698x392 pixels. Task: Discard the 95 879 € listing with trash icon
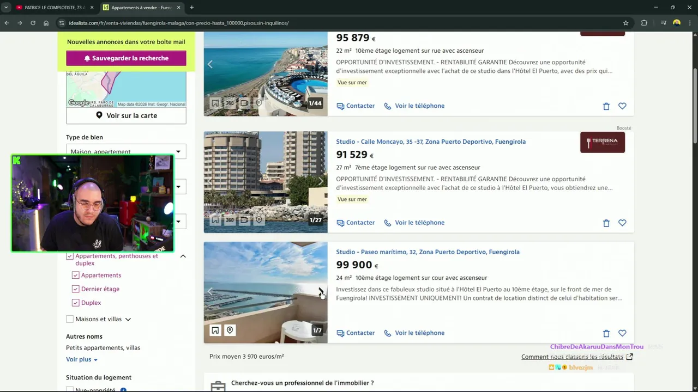tap(606, 106)
